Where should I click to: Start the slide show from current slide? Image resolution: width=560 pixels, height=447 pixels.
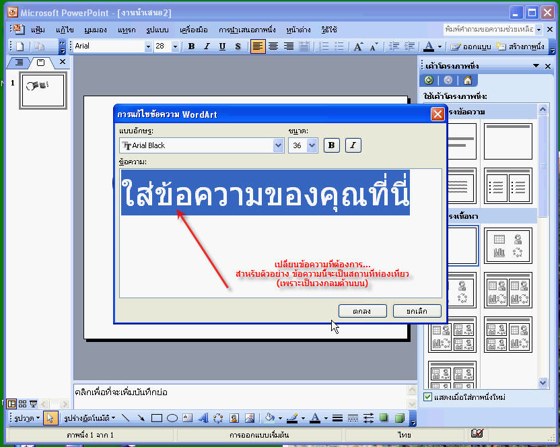click(x=33, y=404)
